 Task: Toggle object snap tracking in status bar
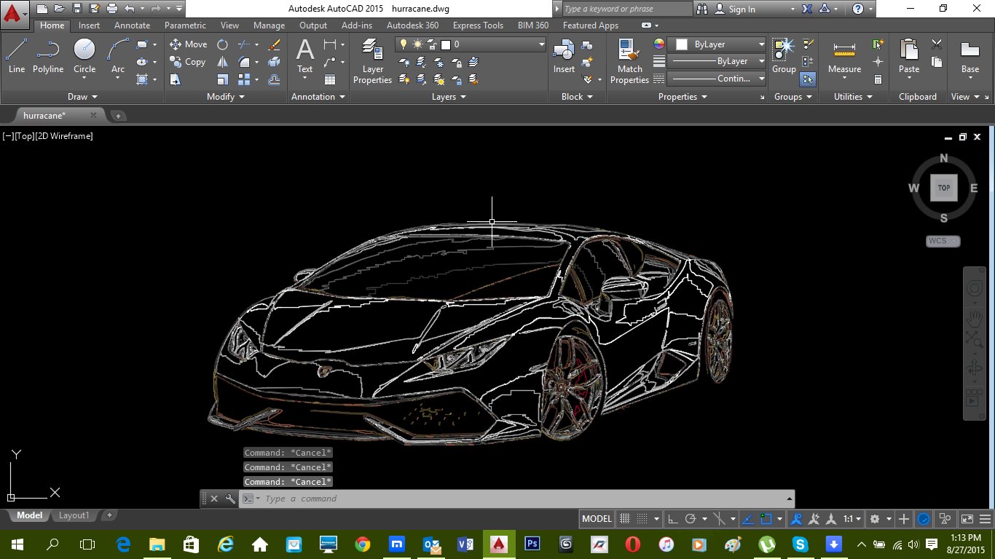pos(748,519)
